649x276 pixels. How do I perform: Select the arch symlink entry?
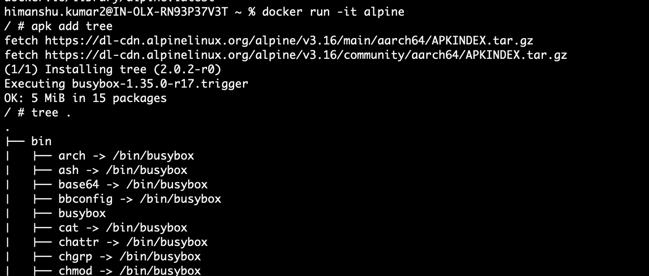(126, 156)
